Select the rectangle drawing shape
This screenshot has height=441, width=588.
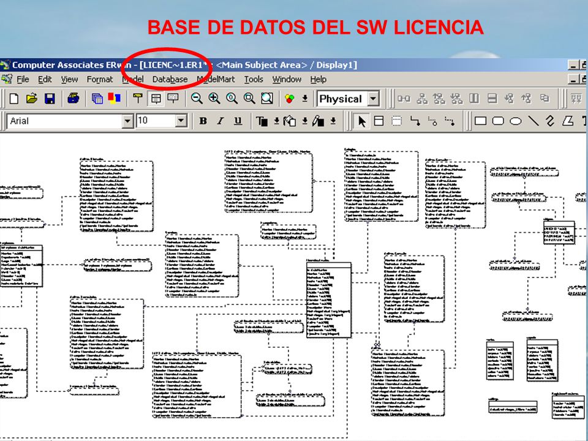coord(480,121)
